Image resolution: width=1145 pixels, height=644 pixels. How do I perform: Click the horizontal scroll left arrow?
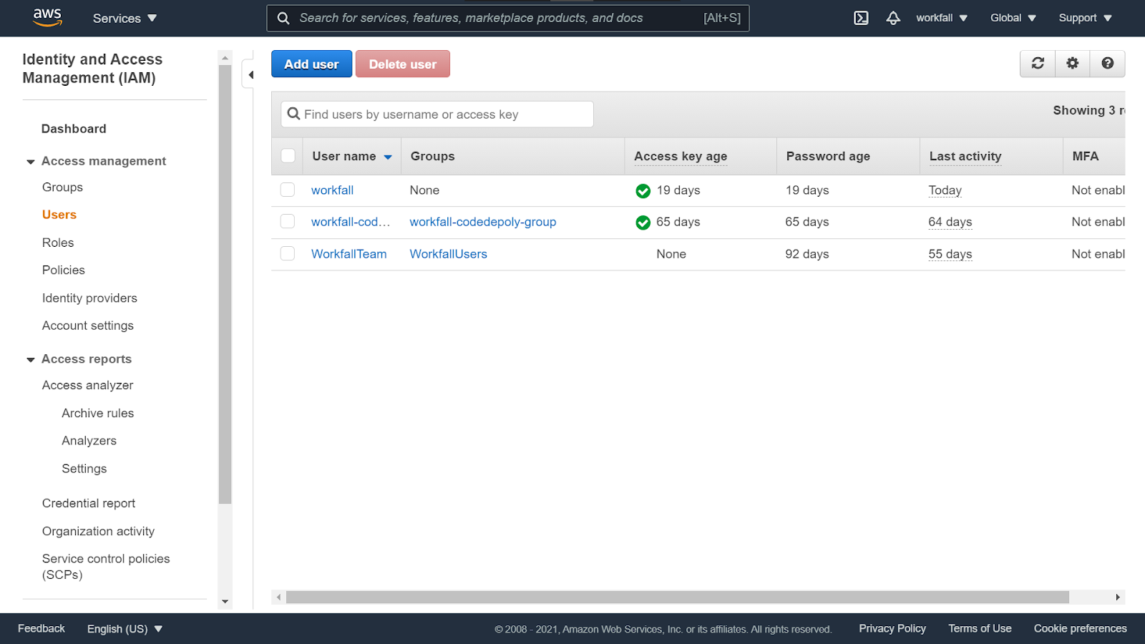tap(278, 597)
